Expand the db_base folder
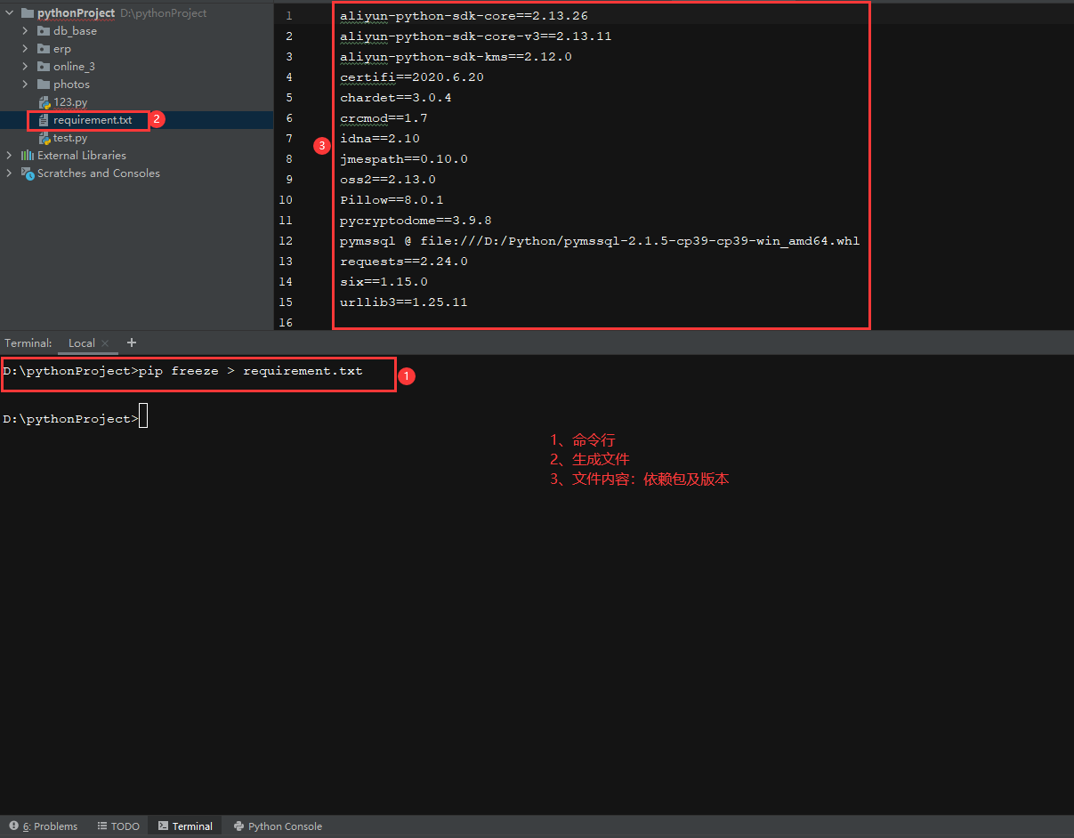The height and width of the screenshot is (838, 1074). 26,31
